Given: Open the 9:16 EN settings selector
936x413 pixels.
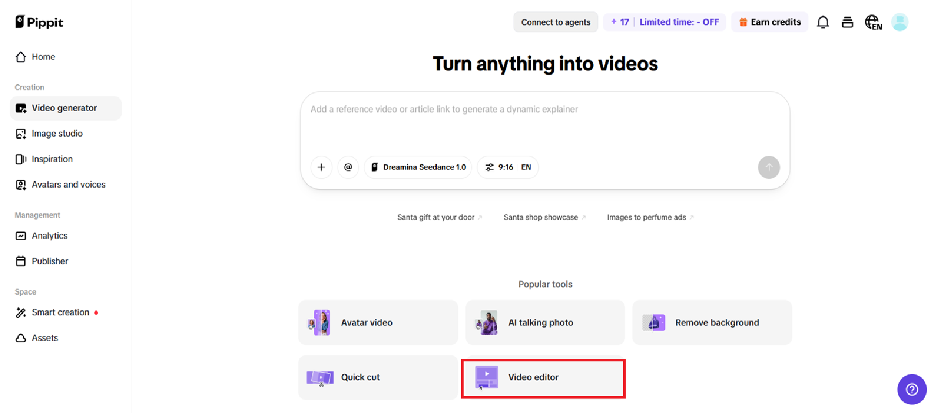Looking at the screenshot, I should pos(508,167).
